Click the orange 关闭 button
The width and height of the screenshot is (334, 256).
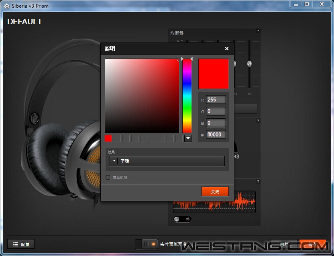pos(215,191)
